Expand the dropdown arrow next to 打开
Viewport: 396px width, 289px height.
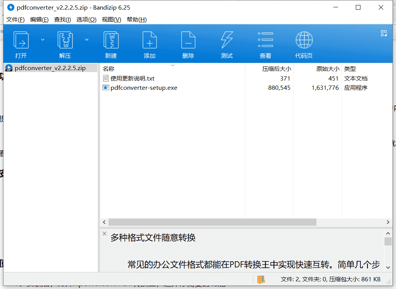(x=42, y=40)
